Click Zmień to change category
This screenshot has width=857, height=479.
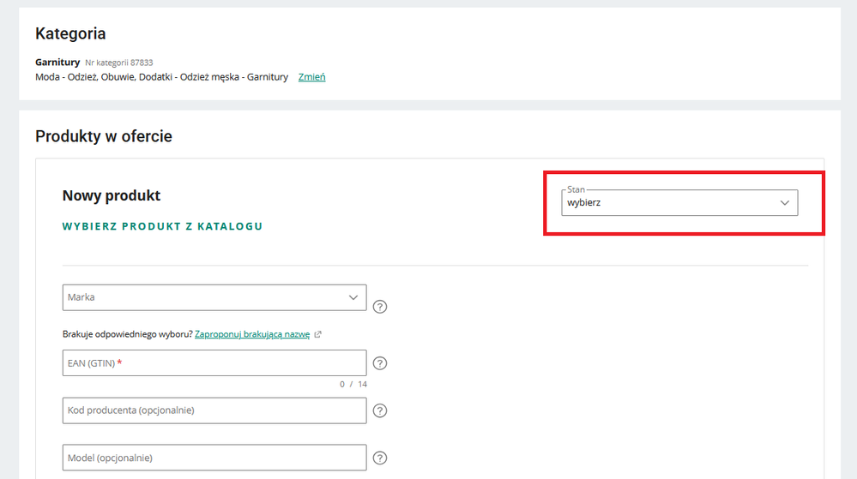(311, 77)
